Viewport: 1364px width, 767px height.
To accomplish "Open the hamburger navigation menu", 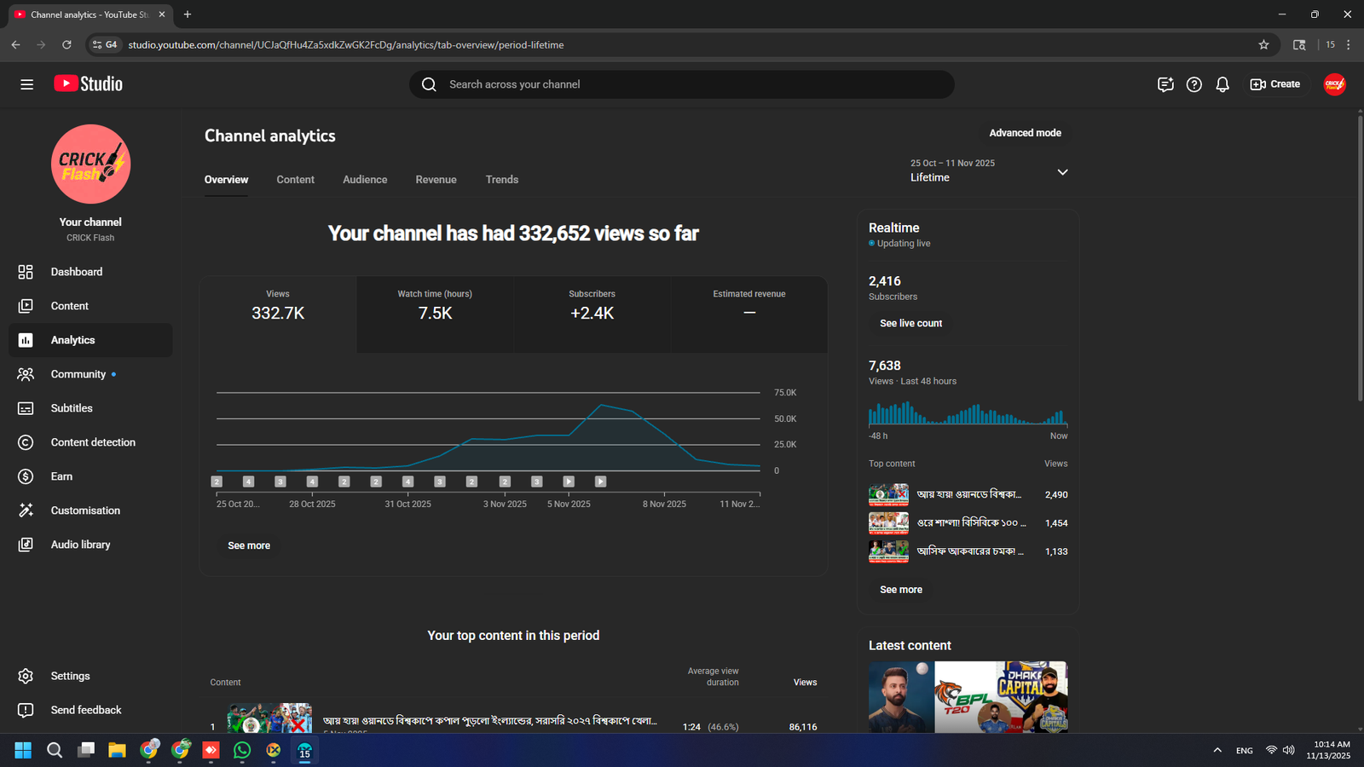I will tap(26, 84).
